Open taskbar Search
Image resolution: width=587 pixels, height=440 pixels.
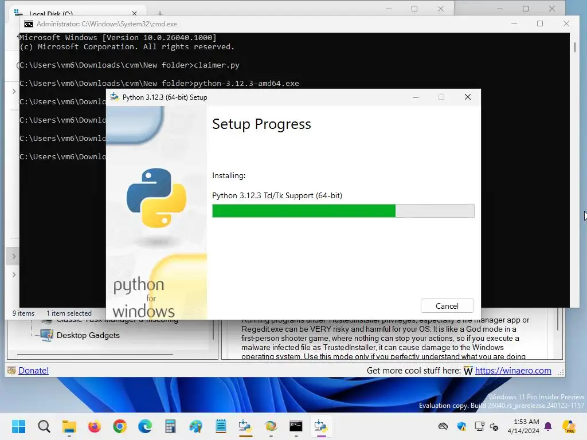[x=44, y=426]
